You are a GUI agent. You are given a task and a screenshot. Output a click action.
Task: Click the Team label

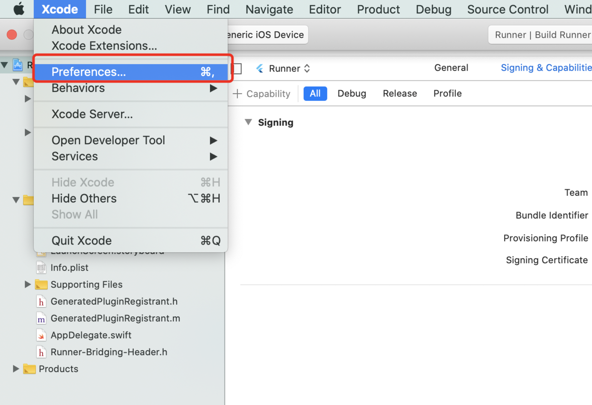coord(576,193)
